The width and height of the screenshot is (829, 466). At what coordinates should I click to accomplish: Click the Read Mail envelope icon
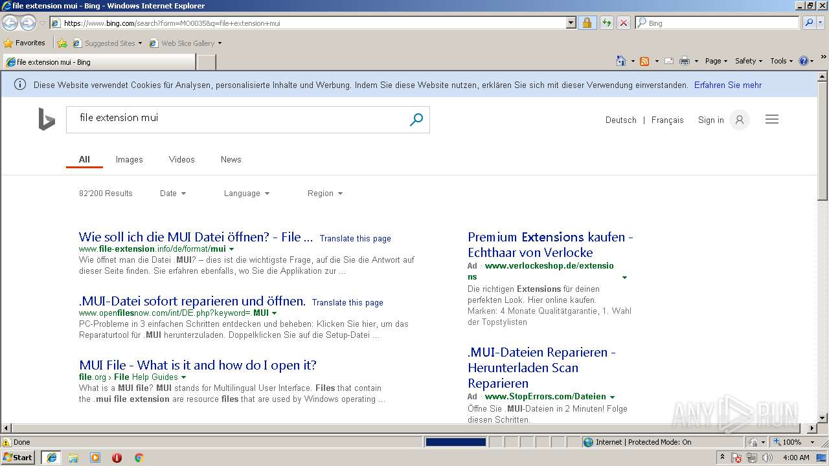click(668, 61)
